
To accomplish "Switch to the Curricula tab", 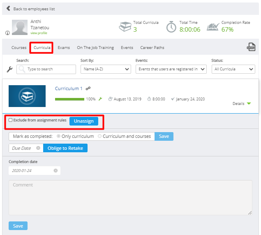I will (42, 47).
